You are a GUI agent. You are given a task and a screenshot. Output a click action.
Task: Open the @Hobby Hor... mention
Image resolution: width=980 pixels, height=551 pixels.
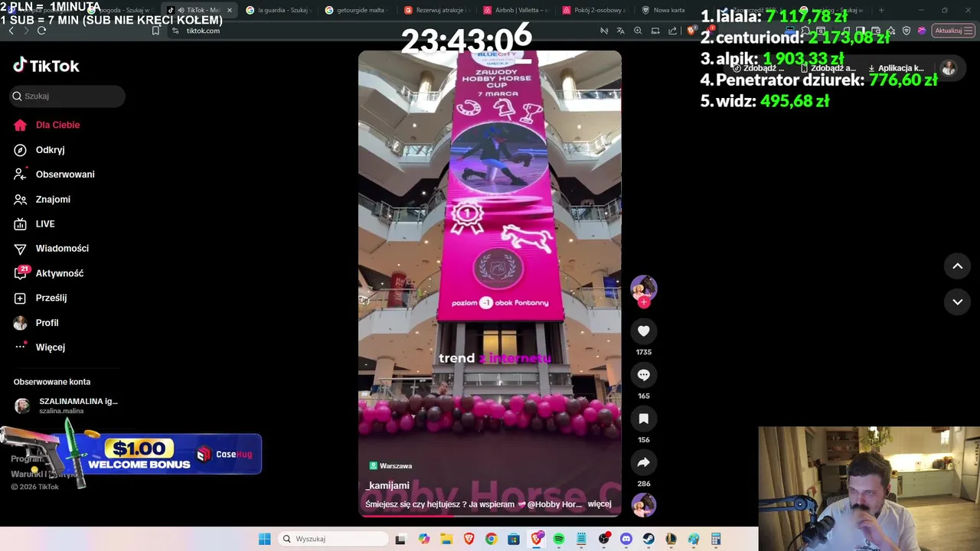554,504
